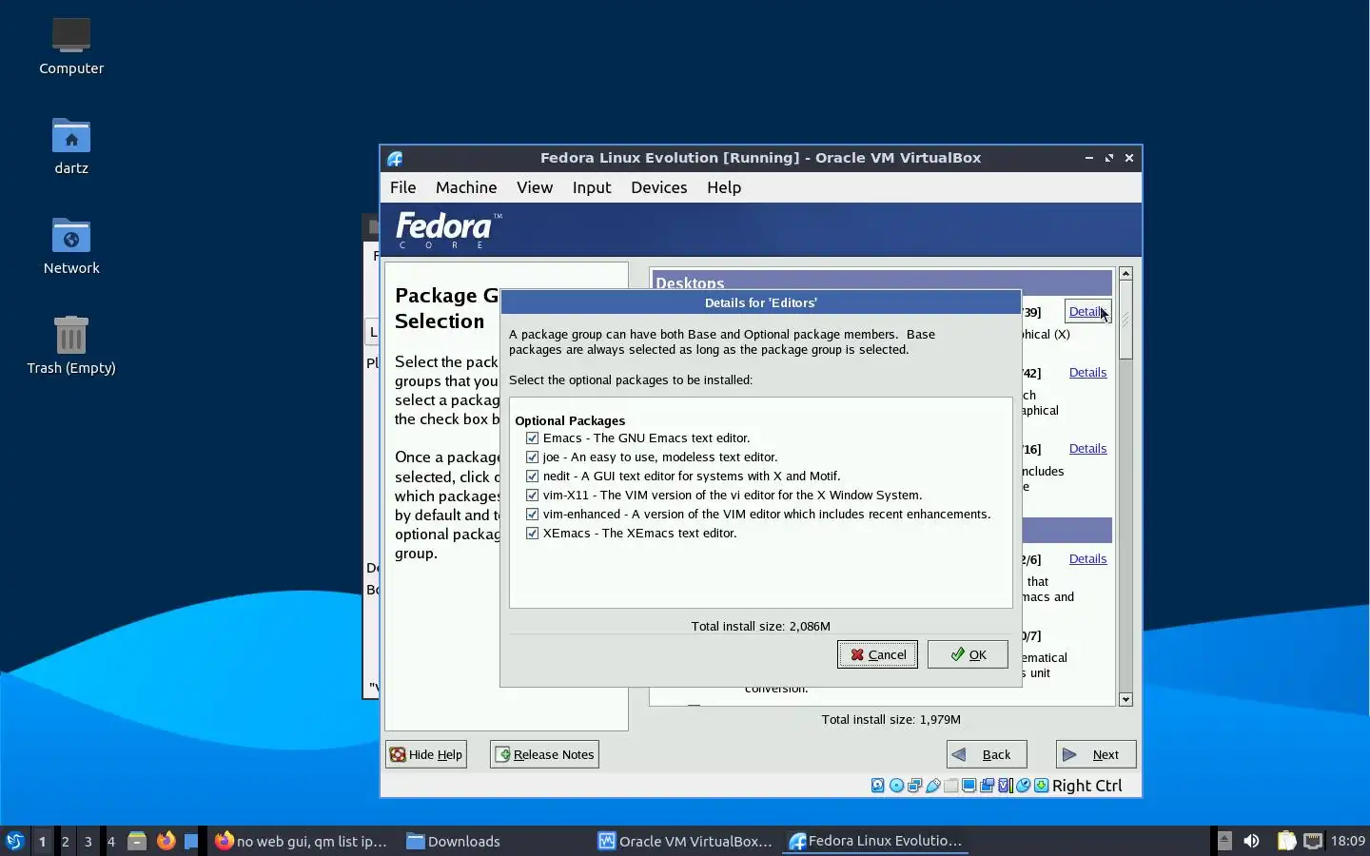Open the Help menu
This screenshot has height=856, width=1370.
(x=724, y=187)
